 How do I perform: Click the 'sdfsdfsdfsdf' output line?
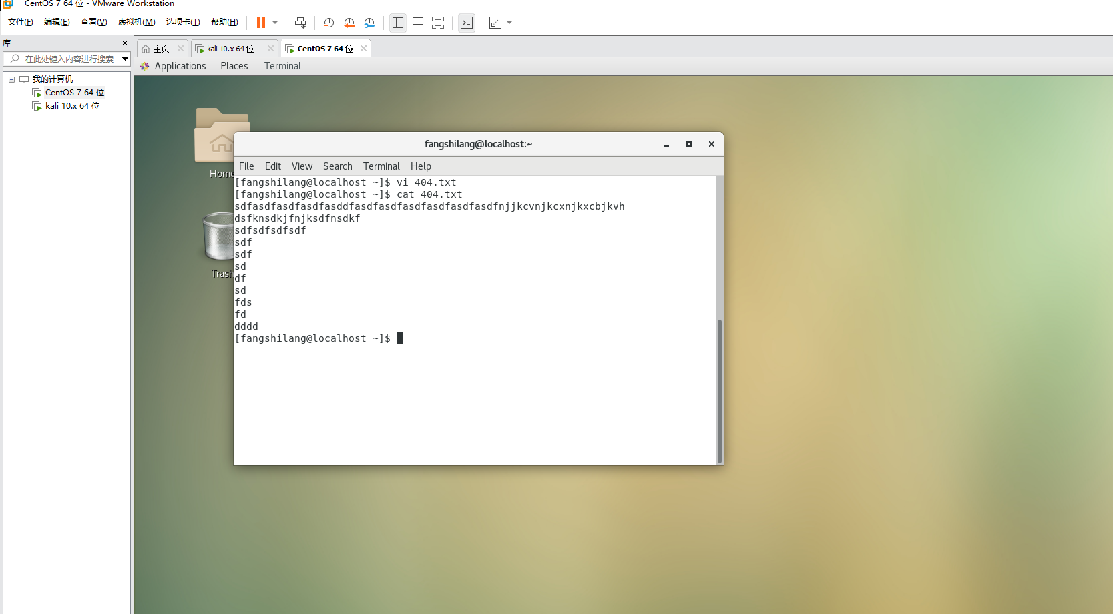pyautogui.click(x=270, y=230)
